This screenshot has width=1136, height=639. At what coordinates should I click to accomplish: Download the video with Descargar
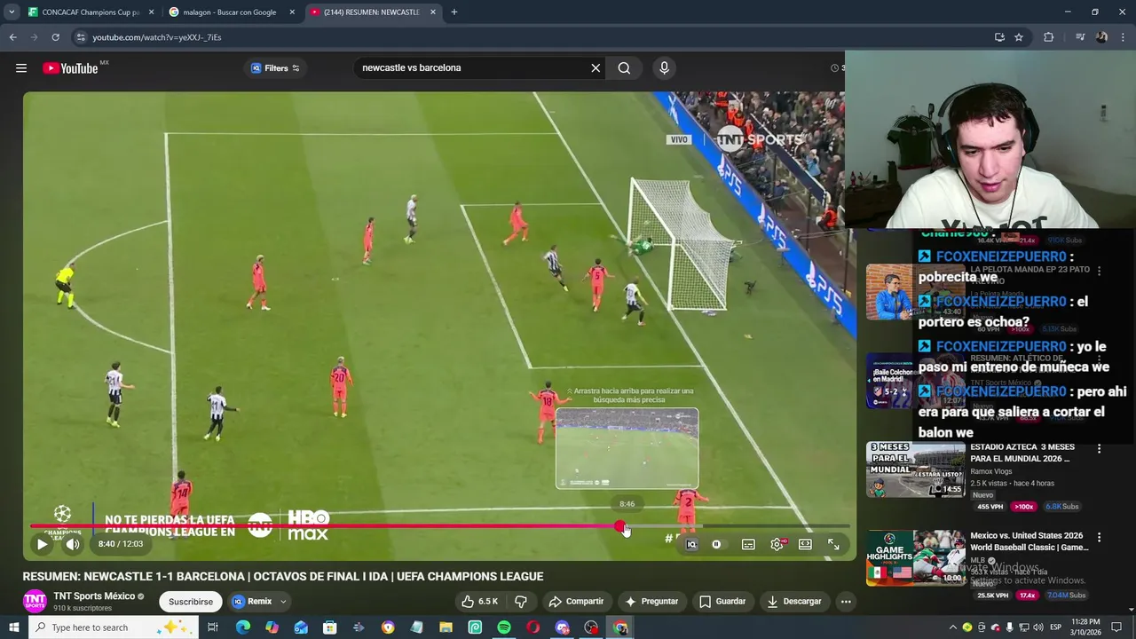click(x=793, y=601)
